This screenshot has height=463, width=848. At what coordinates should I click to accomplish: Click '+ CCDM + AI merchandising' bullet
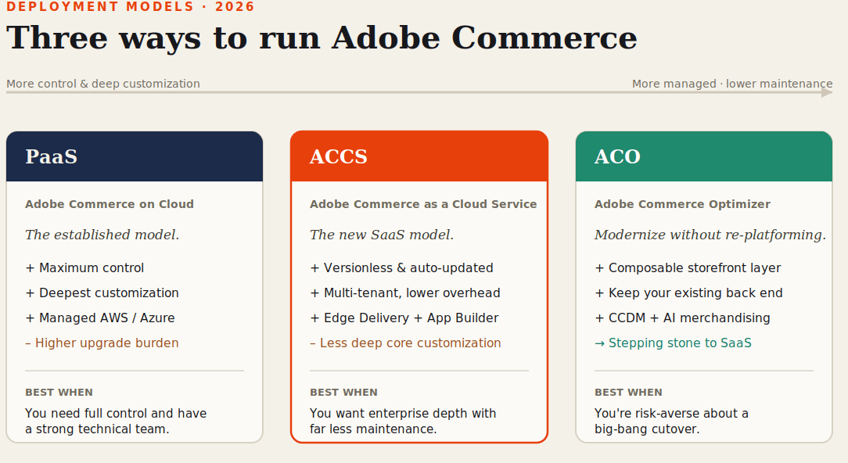(x=682, y=318)
